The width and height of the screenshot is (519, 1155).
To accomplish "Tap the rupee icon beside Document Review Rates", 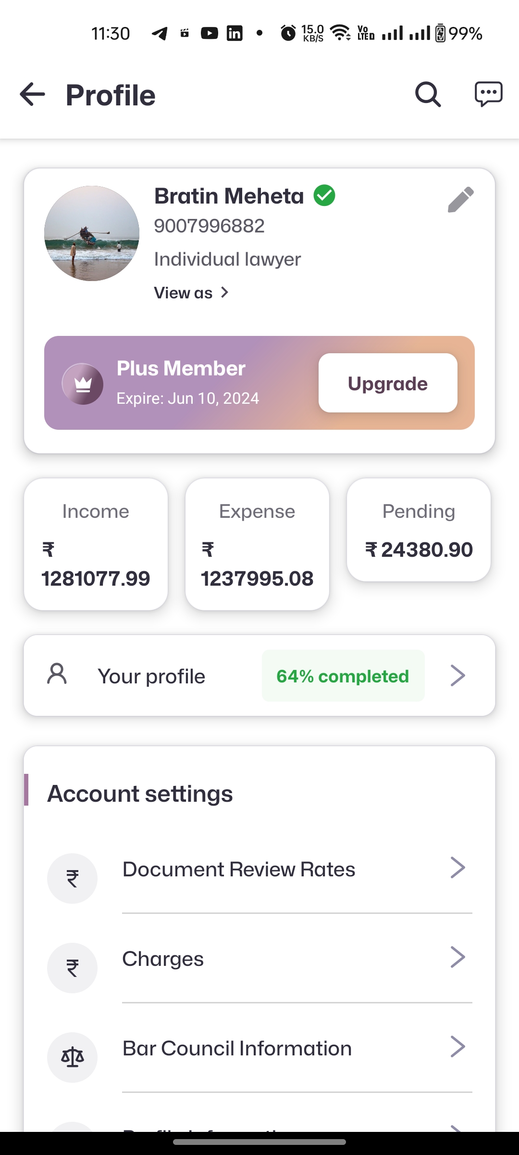I will pyautogui.click(x=72, y=878).
